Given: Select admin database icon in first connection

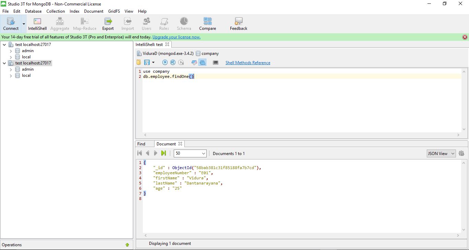Looking at the screenshot, I should 18,51.
